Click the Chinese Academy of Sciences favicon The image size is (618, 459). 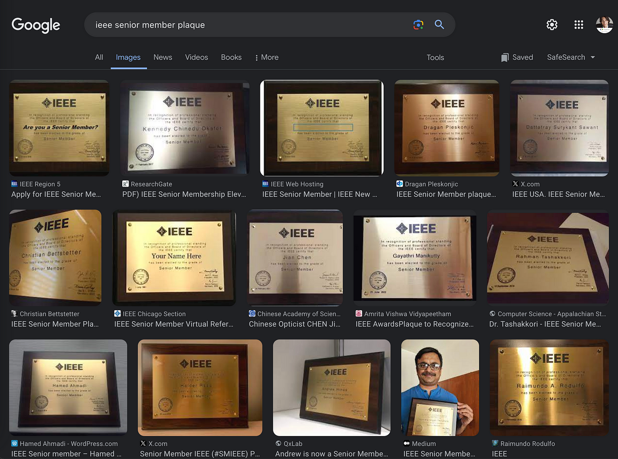[x=252, y=314]
